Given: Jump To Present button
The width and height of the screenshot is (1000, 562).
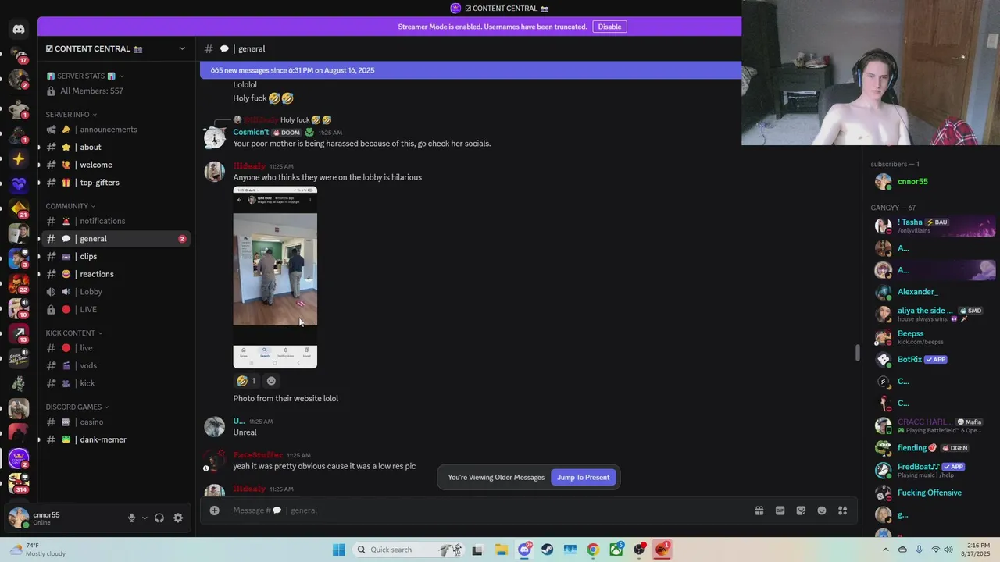Looking at the screenshot, I should (x=583, y=478).
